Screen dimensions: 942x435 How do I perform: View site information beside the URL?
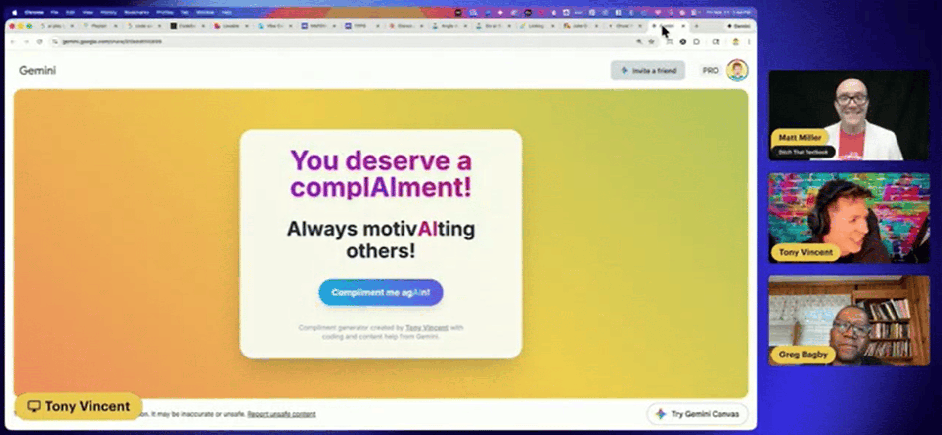pos(55,42)
